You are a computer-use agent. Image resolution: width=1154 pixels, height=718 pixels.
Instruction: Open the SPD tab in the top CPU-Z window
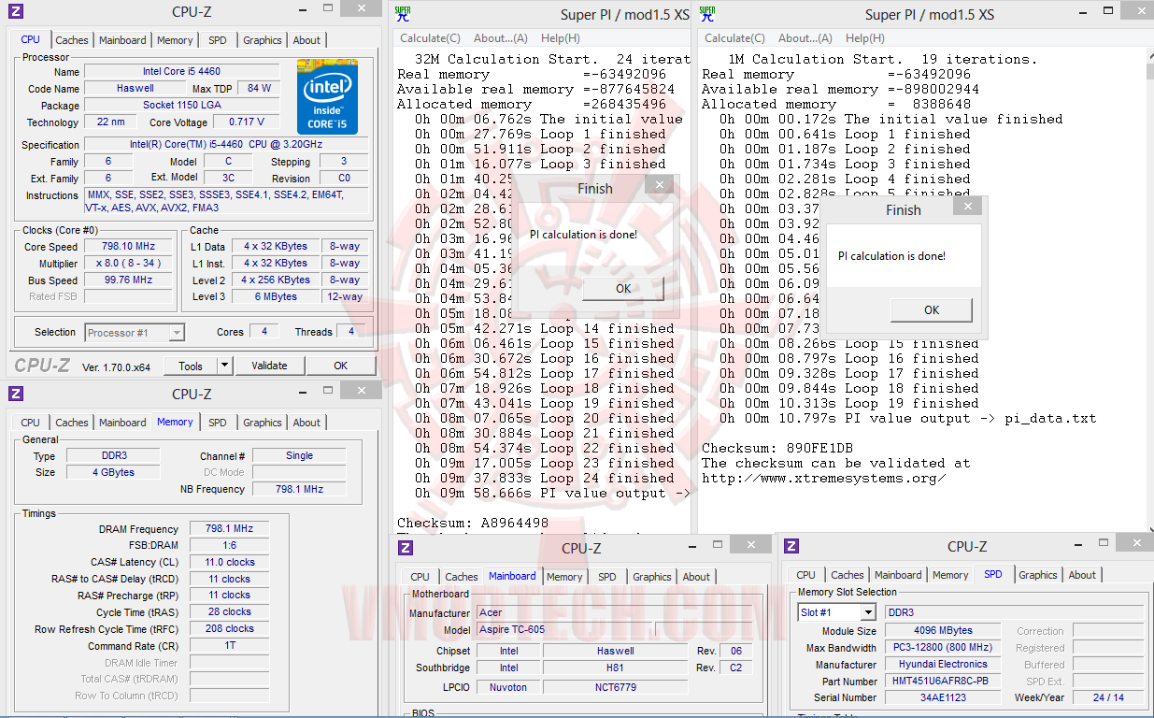click(218, 40)
